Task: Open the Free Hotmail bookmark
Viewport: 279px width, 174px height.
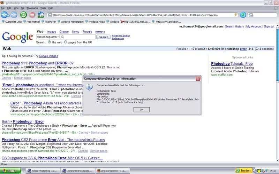Action: (31, 22)
